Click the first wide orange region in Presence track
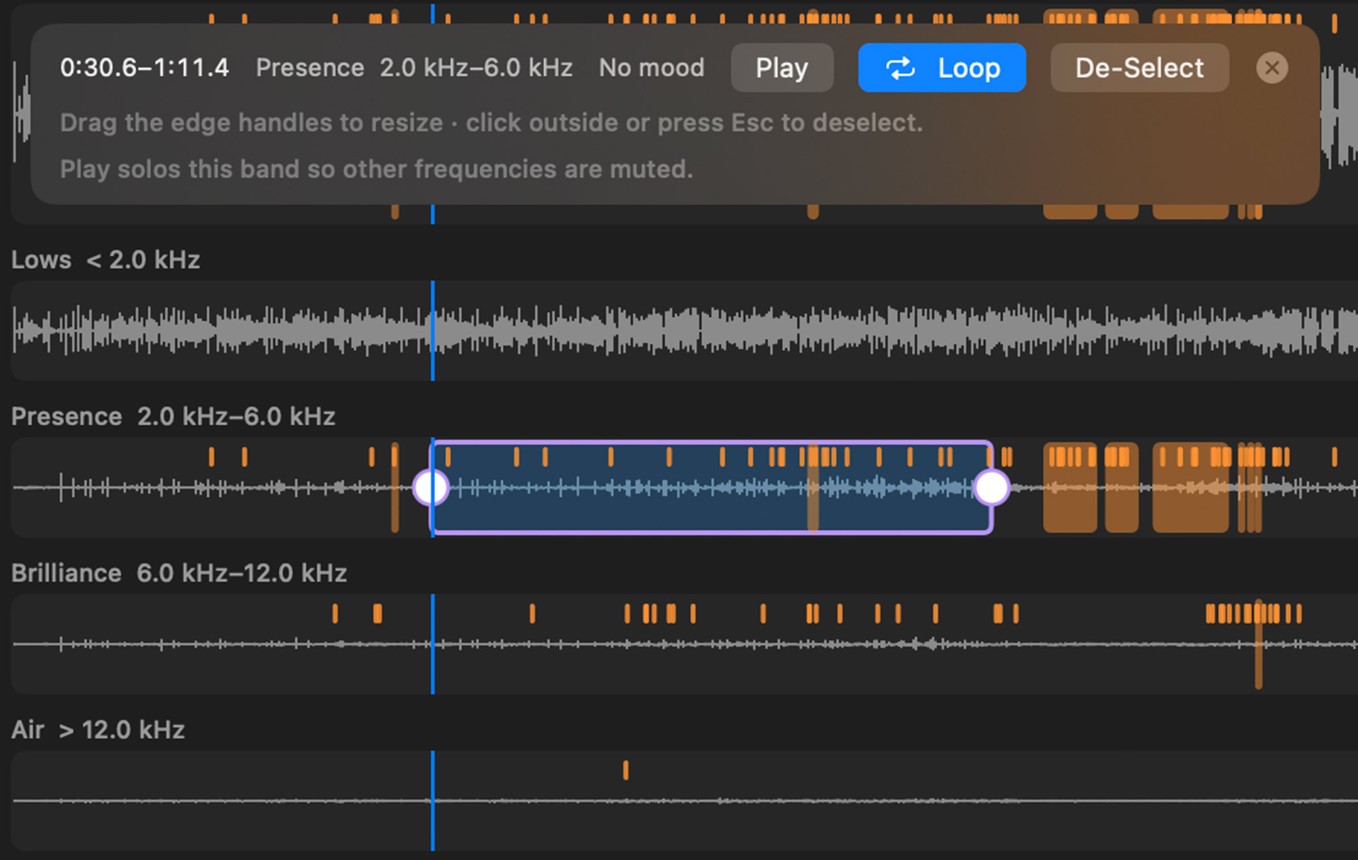 (1069, 487)
